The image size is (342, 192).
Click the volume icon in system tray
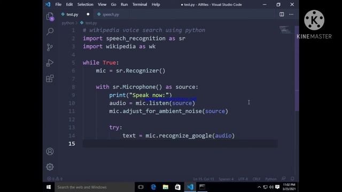tap(271, 187)
